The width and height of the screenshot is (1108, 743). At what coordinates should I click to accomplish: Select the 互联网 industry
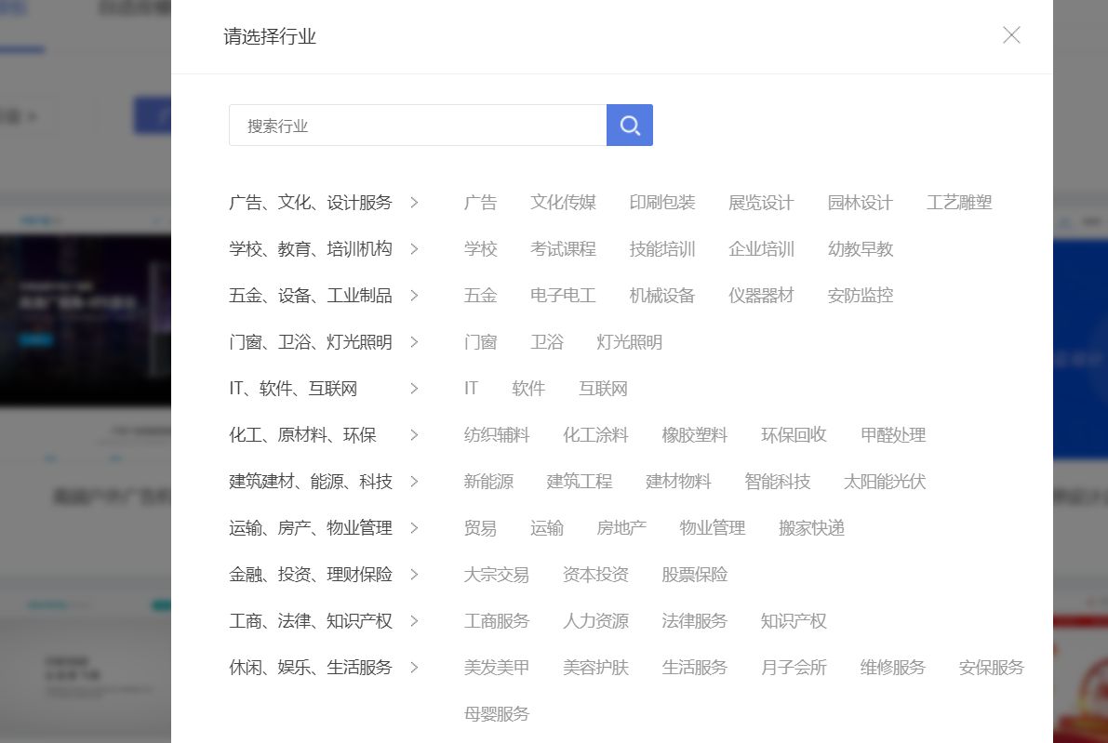coord(602,388)
